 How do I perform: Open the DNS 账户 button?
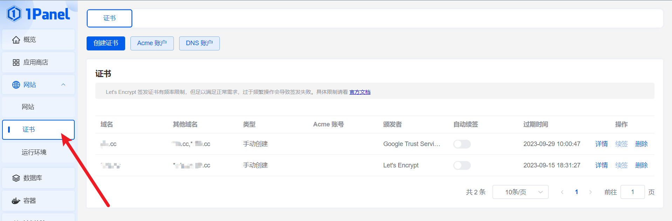click(199, 43)
